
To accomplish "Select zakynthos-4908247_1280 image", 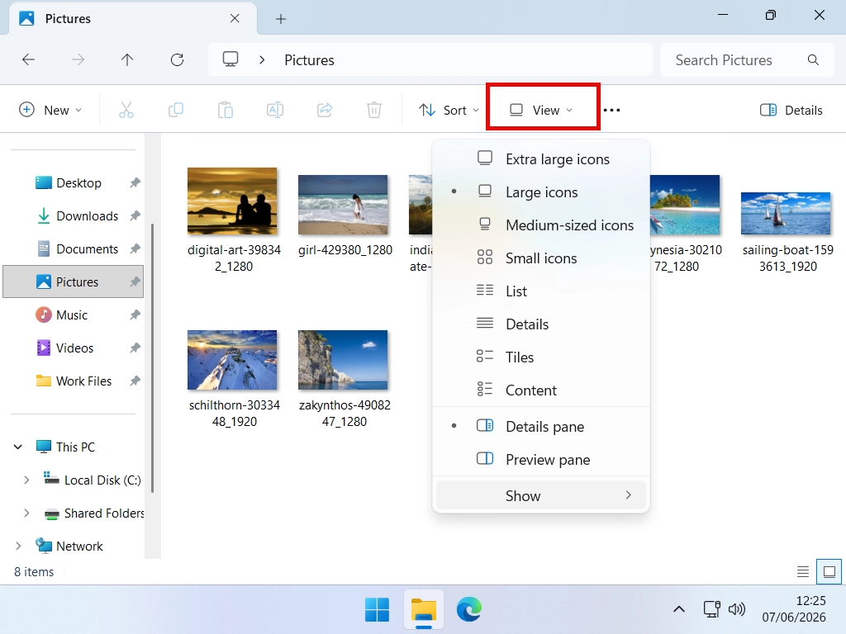I will click(x=343, y=360).
